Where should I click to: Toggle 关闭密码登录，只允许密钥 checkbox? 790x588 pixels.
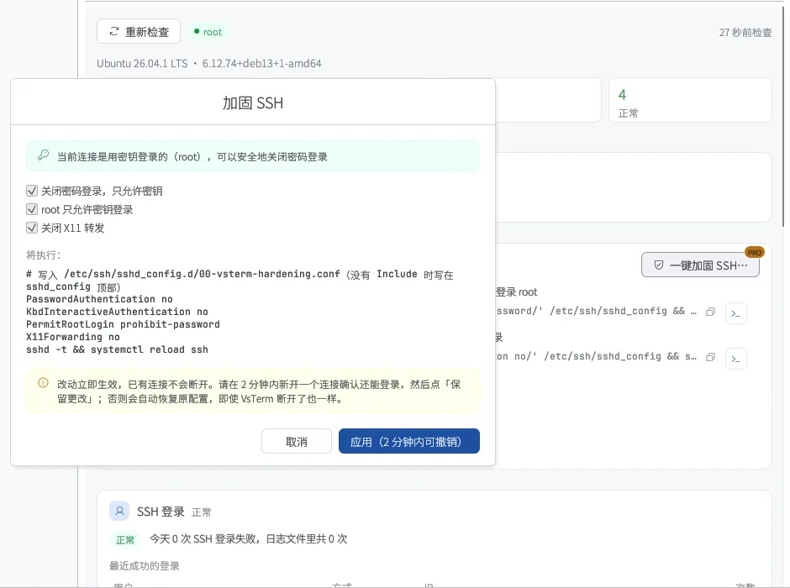pos(32,191)
